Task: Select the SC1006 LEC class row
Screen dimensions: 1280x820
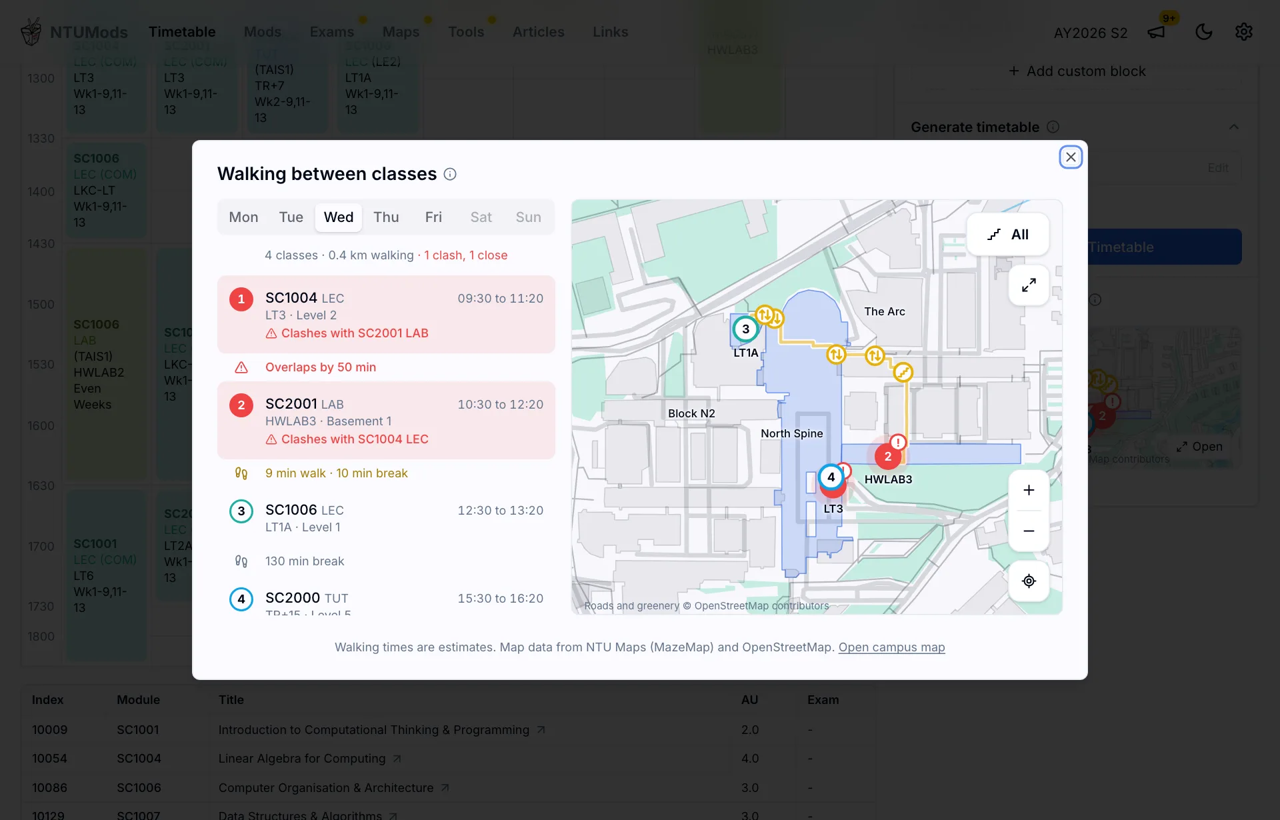Action: (x=386, y=518)
